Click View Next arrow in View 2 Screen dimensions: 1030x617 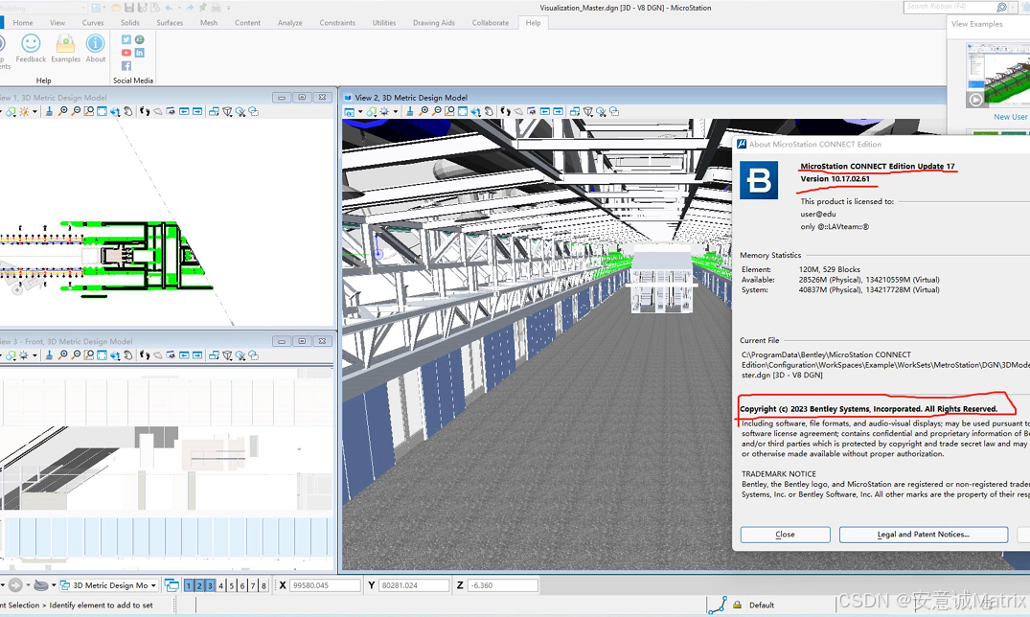click(559, 112)
